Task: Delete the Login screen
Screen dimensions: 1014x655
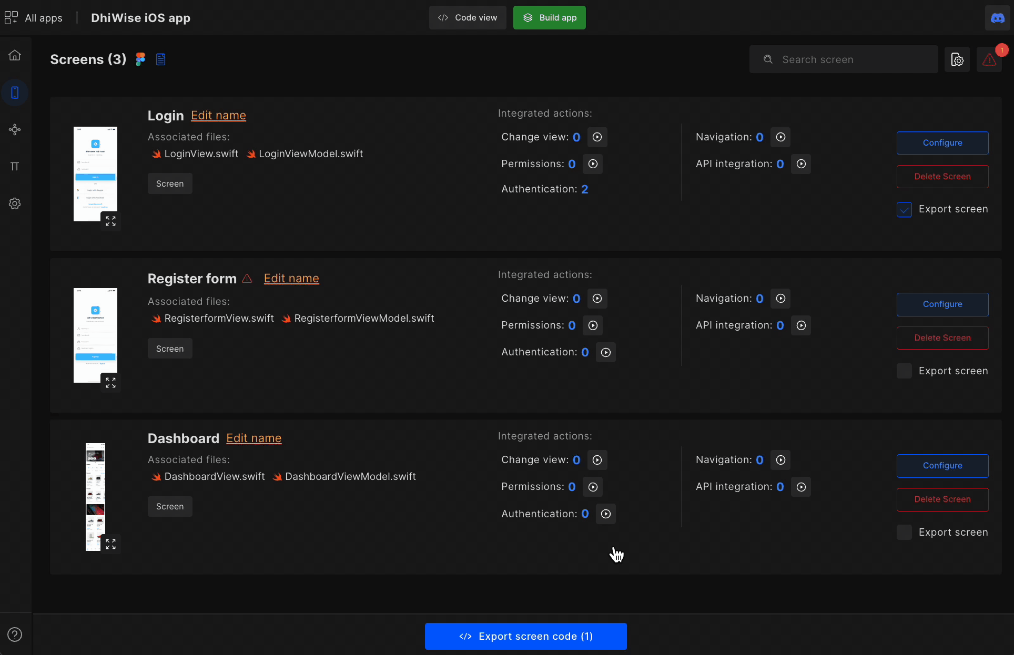Action: tap(942, 177)
